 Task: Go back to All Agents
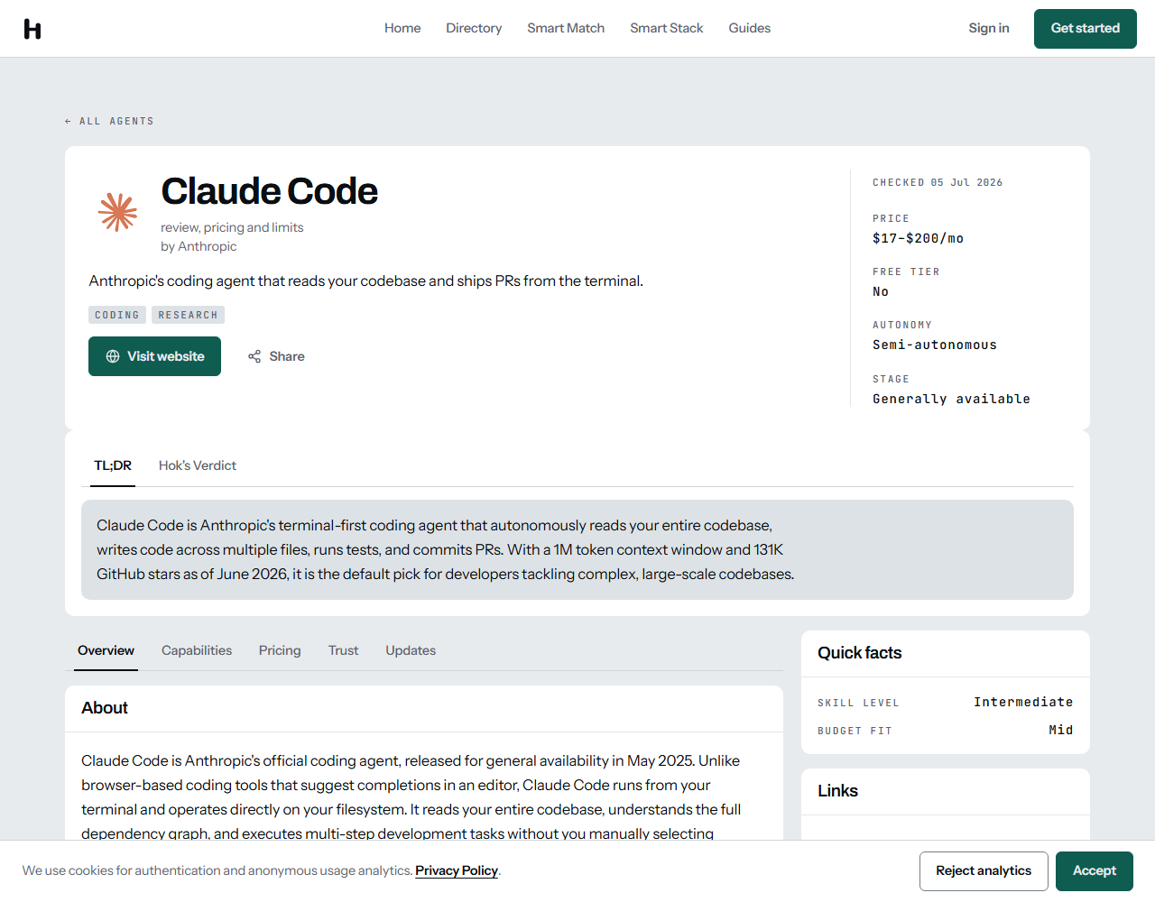tap(109, 121)
